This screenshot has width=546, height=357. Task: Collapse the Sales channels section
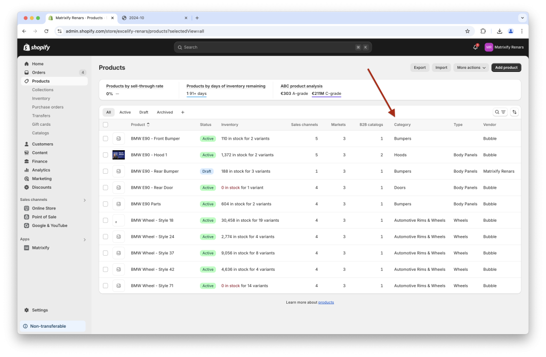85,200
